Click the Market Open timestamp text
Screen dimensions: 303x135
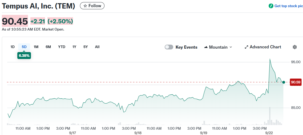[33, 29]
